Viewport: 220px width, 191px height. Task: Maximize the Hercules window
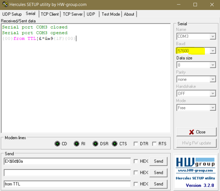pos(195,5)
